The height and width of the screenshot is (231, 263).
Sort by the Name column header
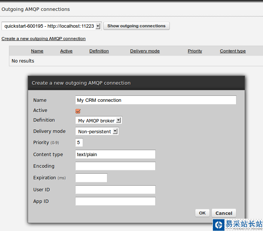tap(37, 51)
